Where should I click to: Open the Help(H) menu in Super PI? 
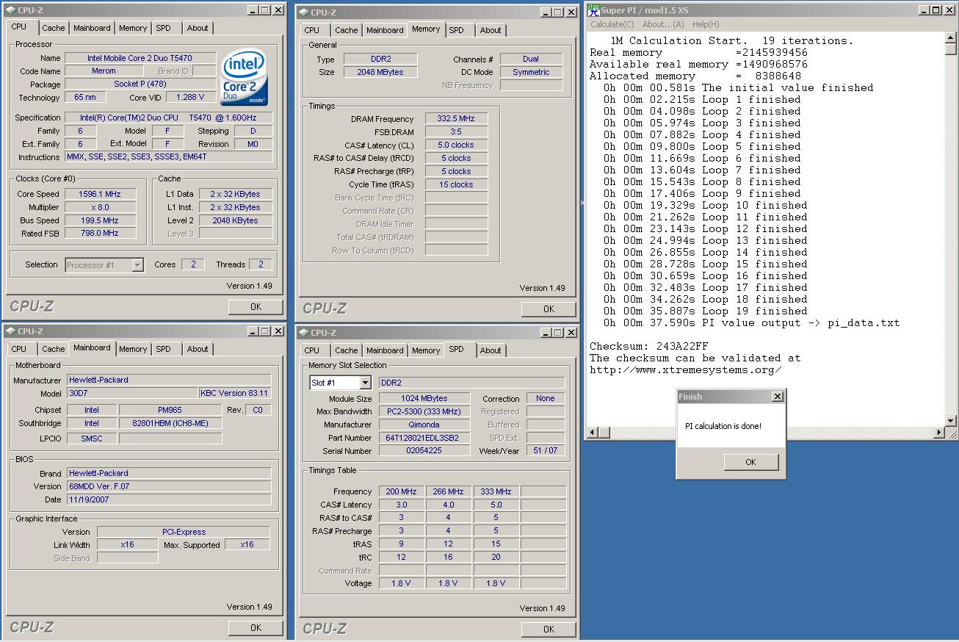pyautogui.click(x=706, y=24)
